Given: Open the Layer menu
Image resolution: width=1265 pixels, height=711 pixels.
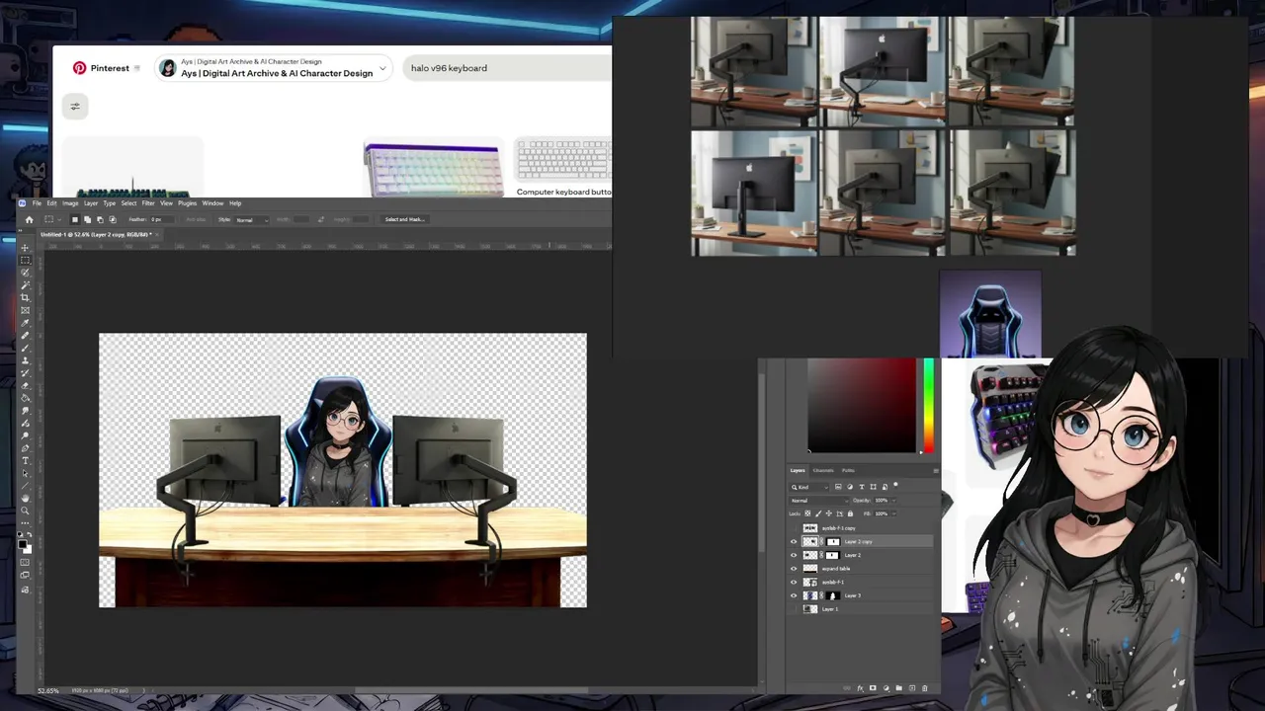Looking at the screenshot, I should [91, 203].
